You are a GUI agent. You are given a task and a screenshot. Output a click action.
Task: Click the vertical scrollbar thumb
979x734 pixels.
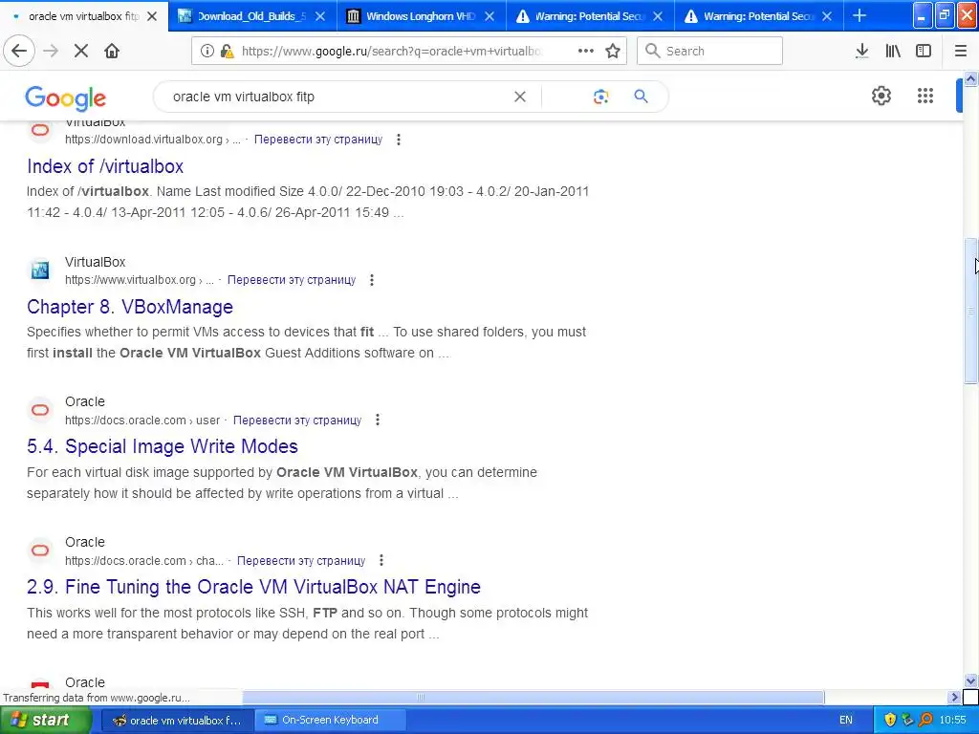[971, 311]
